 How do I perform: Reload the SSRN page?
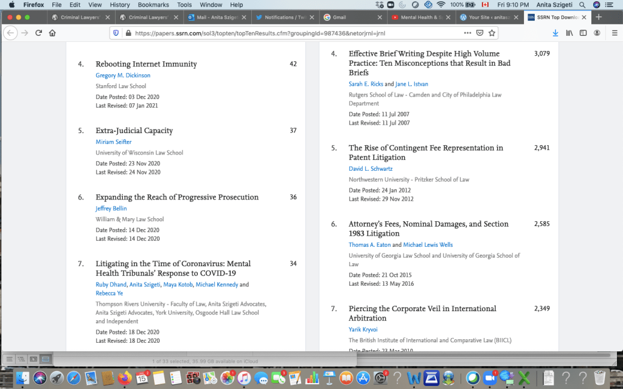[39, 33]
